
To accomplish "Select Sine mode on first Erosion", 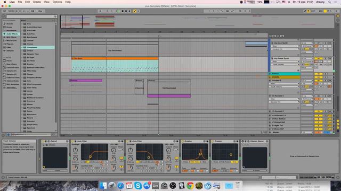I will point(205,162).
